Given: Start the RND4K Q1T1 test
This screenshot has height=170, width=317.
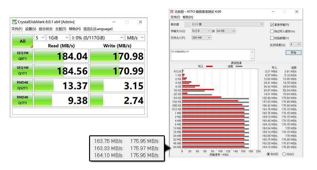Looking at the screenshot, I should [23, 100].
